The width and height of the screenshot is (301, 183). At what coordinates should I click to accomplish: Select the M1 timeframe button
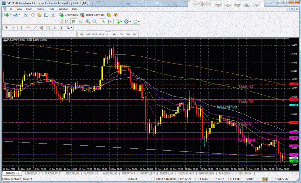(81, 34)
